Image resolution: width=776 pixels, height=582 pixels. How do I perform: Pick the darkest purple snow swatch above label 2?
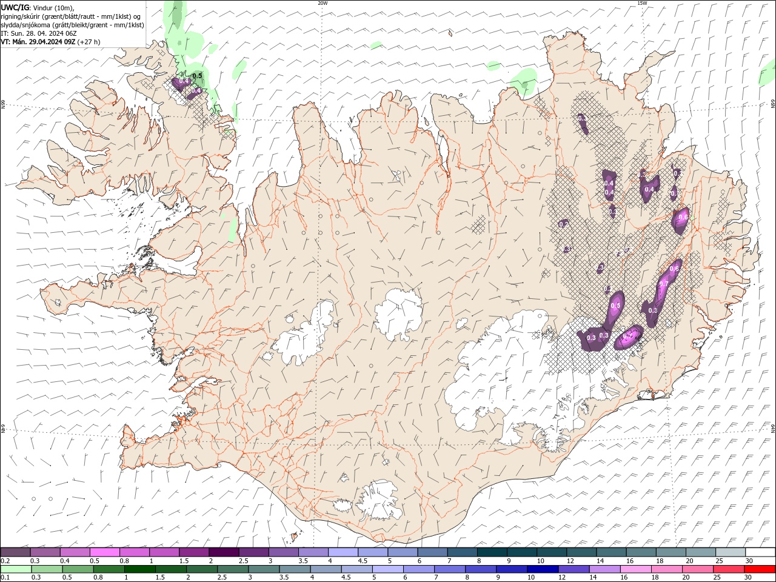tap(224, 552)
